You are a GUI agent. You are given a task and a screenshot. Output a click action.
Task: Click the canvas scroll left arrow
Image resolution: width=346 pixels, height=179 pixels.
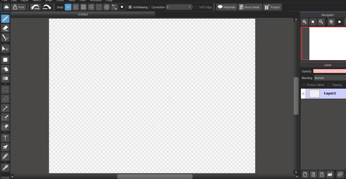click(12, 177)
